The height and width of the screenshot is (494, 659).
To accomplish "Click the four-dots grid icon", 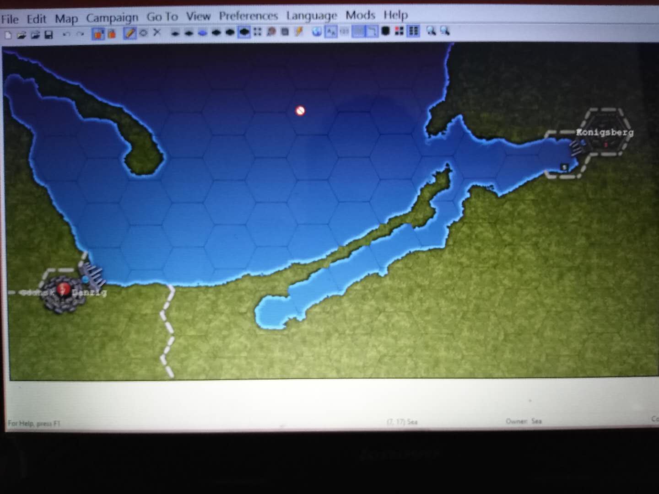I will (x=257, y=32).
